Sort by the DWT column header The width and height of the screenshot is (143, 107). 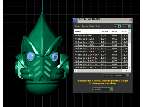[x=116, y=32]
